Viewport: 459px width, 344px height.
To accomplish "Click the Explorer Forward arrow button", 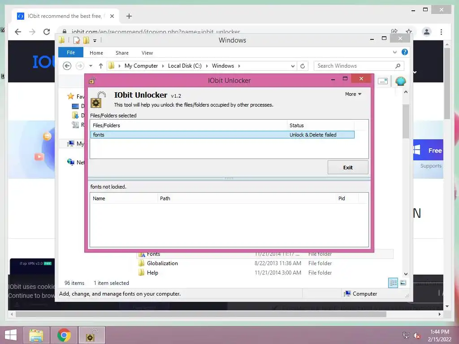I will coord(80,66).
